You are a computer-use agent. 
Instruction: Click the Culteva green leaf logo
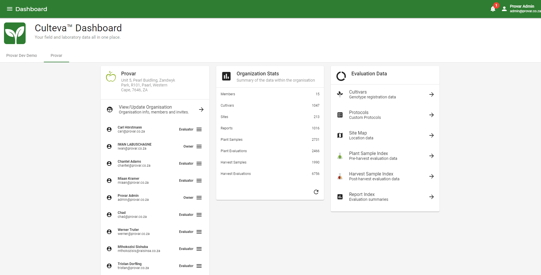click(x=15, y=33)
